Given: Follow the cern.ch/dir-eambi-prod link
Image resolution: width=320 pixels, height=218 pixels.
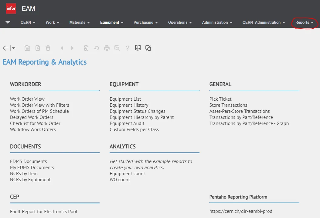Looking at the screenshot, I should (x=241, y=211).
